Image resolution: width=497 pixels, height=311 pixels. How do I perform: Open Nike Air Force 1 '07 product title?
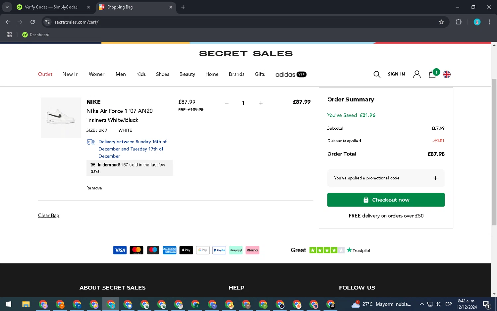click(x=119, y=115)
